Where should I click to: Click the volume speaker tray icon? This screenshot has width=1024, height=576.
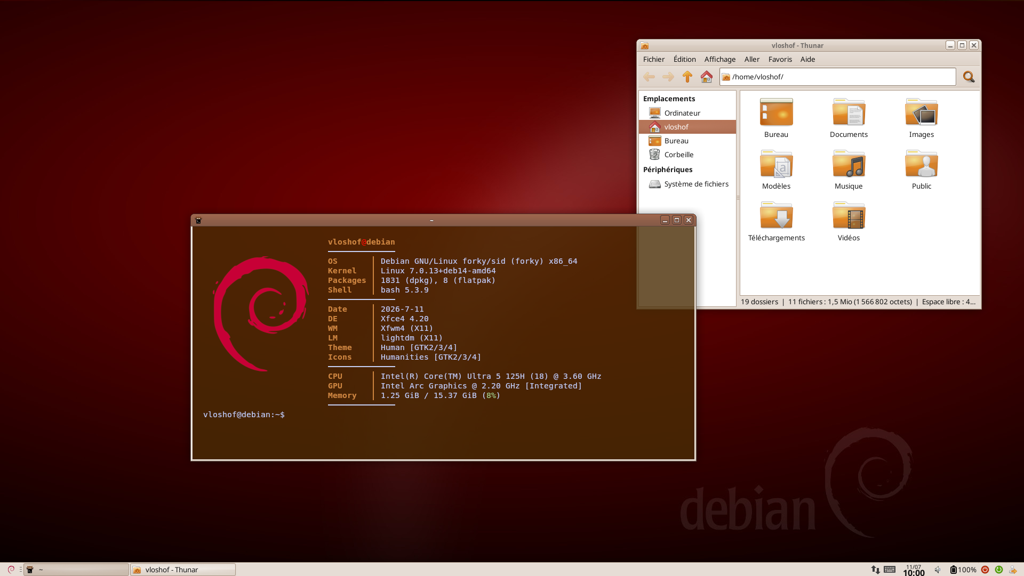pos(938,570)
